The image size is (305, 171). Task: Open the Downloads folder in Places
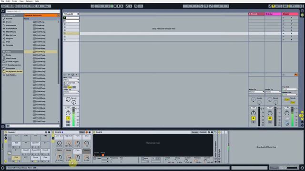(x=10, y=68)
